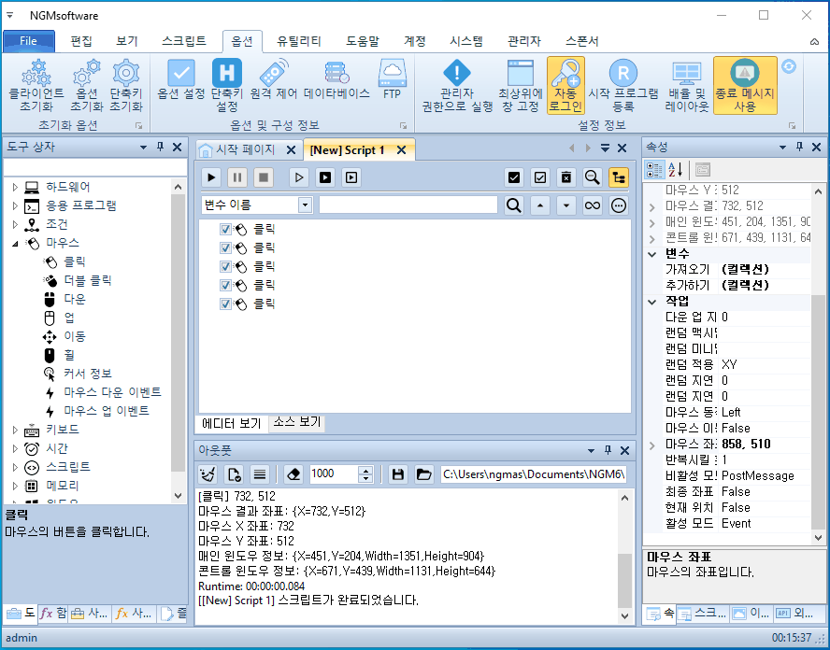830x650 pixels.
Task: Click the 옵션 초기화 gear icon
Action: pyautogui.click(x=86, y=85)
